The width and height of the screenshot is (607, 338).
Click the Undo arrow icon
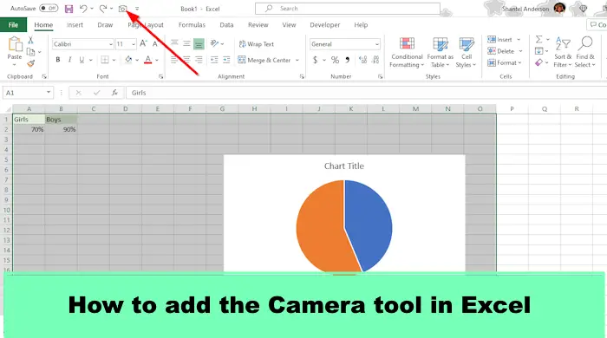(83, 9)
